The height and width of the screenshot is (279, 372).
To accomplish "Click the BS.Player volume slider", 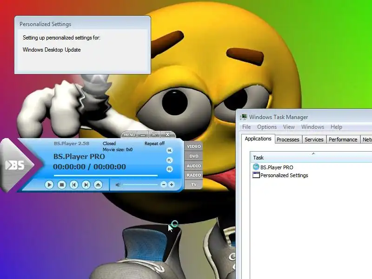I will click(140, 185).
